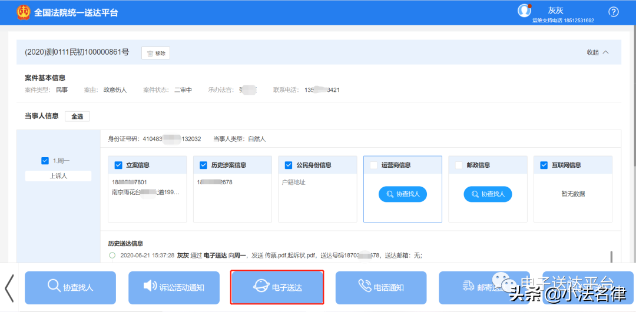Image resolution: width=636 pixels, height=312 pixels.
Task: Click 协查找人 button under 邮政信息
Action: [x=488, y=194]
